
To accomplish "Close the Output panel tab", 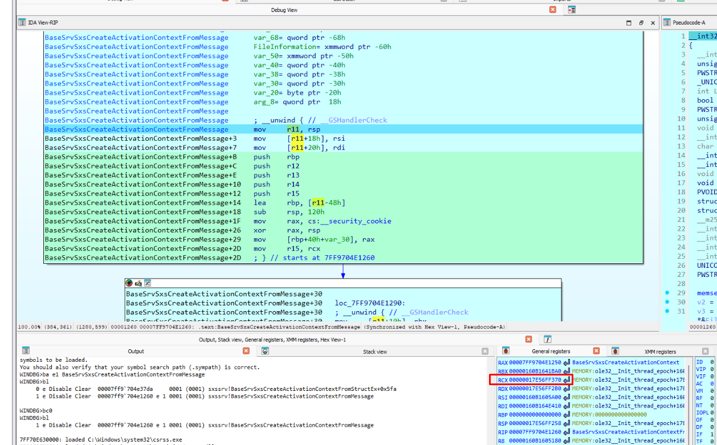I will (x=246, y=352).
